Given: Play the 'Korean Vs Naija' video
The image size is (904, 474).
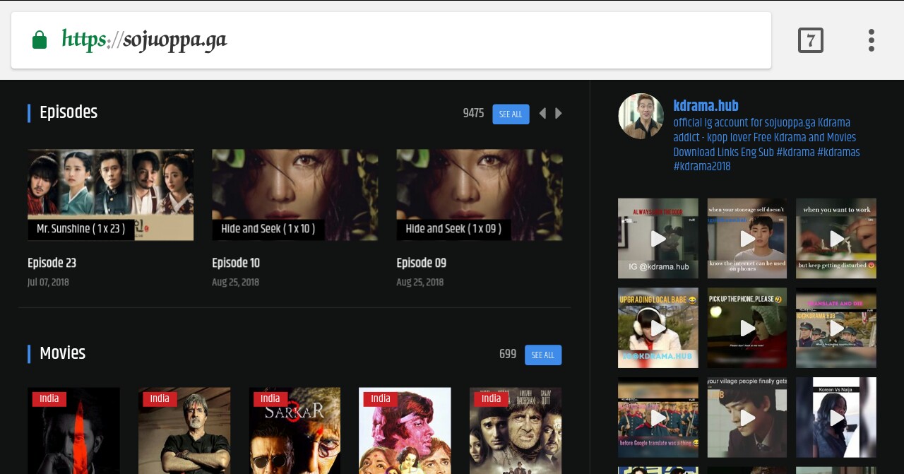Looking at the screenshot, I should [x=836, y=417].
